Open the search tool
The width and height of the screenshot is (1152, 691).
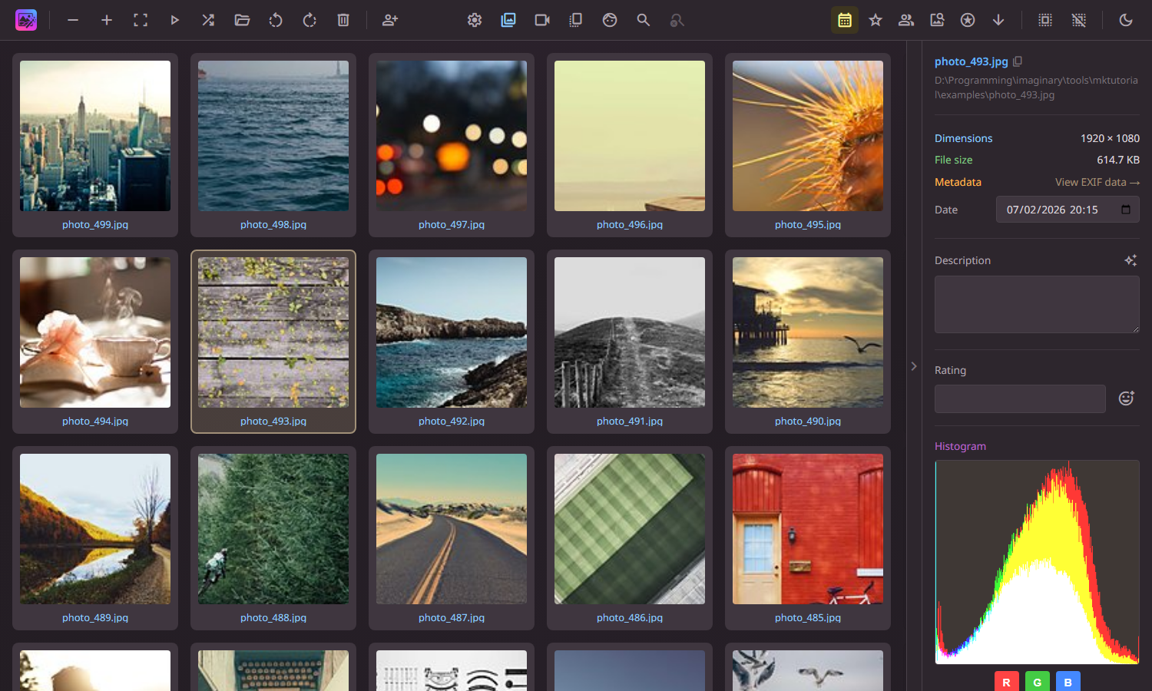click(x=644, y=20)
